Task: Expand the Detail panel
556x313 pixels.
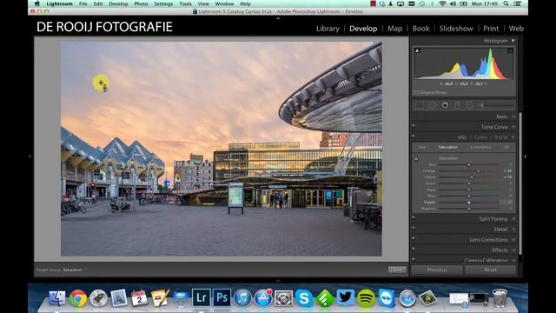Action: [x=513, y=230]
